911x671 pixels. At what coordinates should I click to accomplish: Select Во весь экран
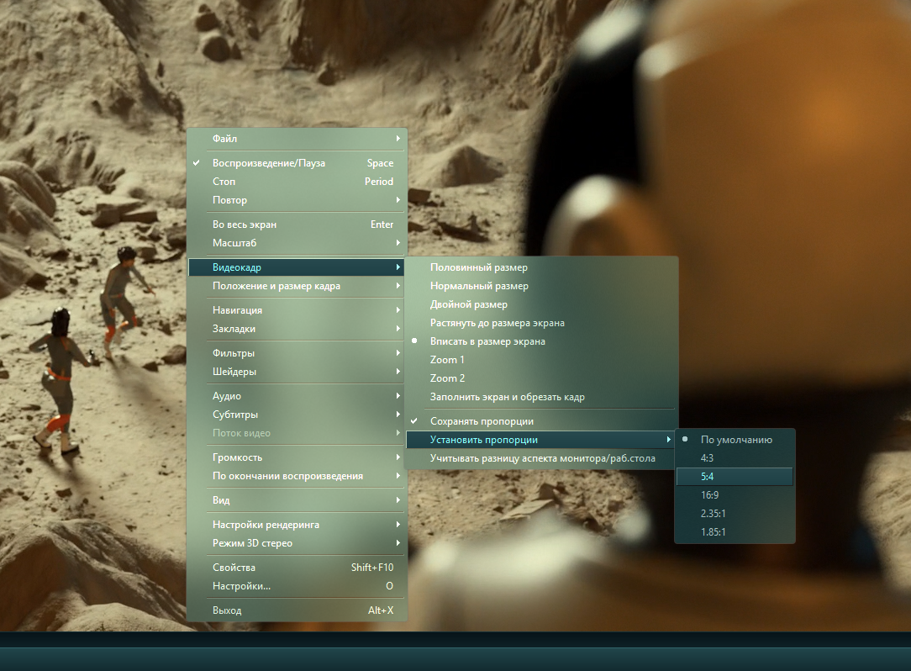click(x=297, y=225)
